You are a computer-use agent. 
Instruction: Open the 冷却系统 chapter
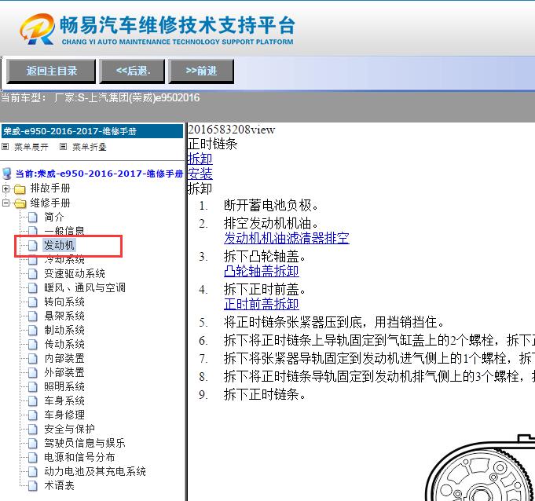(x=64, y=260)
